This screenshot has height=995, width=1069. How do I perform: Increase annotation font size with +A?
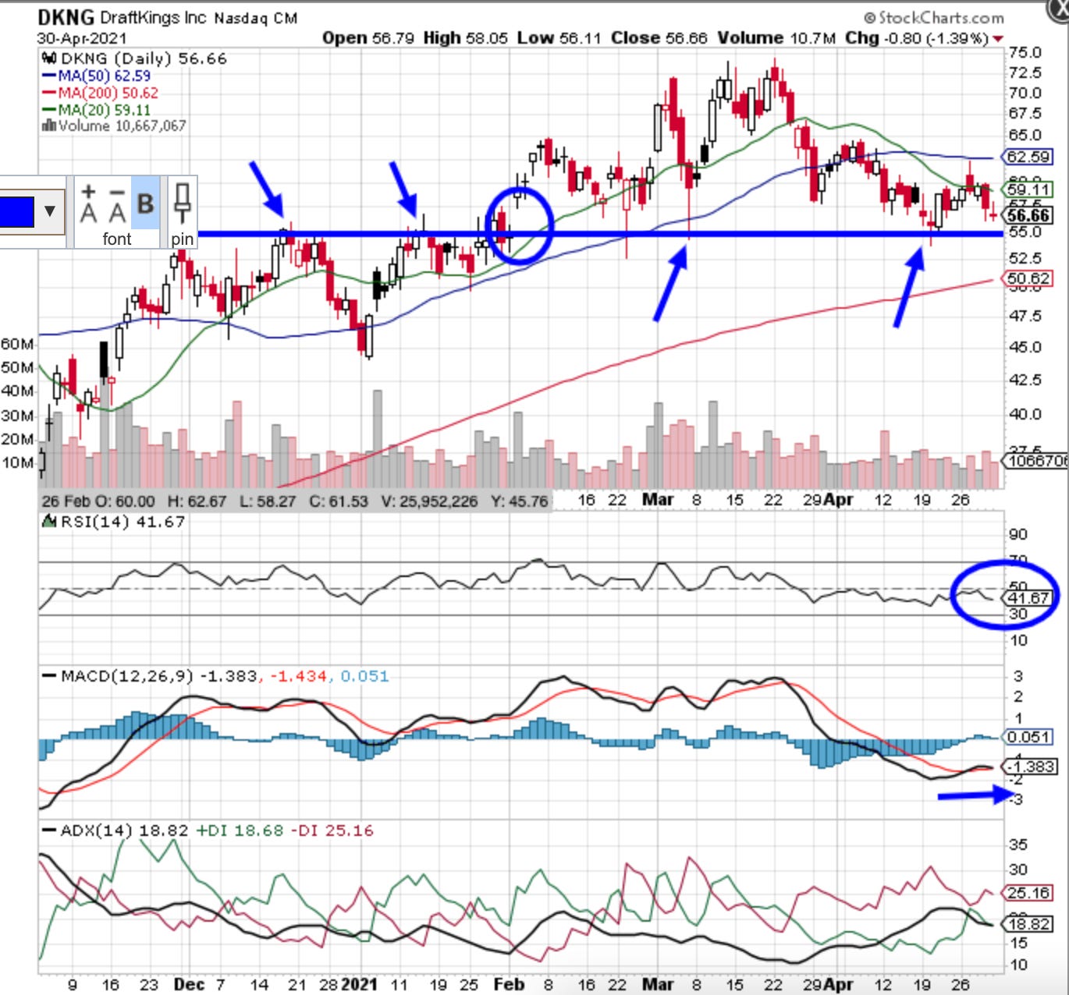tap(89, 204)
